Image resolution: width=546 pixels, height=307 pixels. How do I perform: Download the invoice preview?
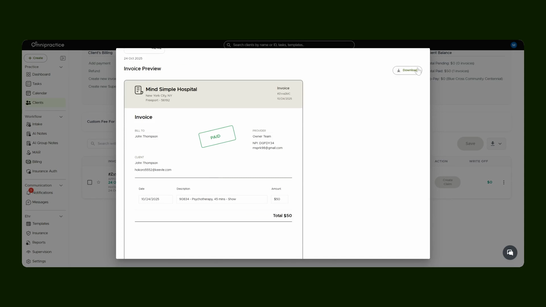(x=407, y=70)
